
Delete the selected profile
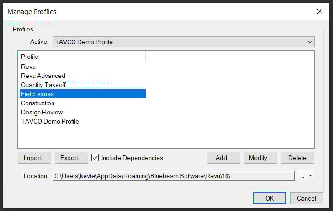pos(297,158)
